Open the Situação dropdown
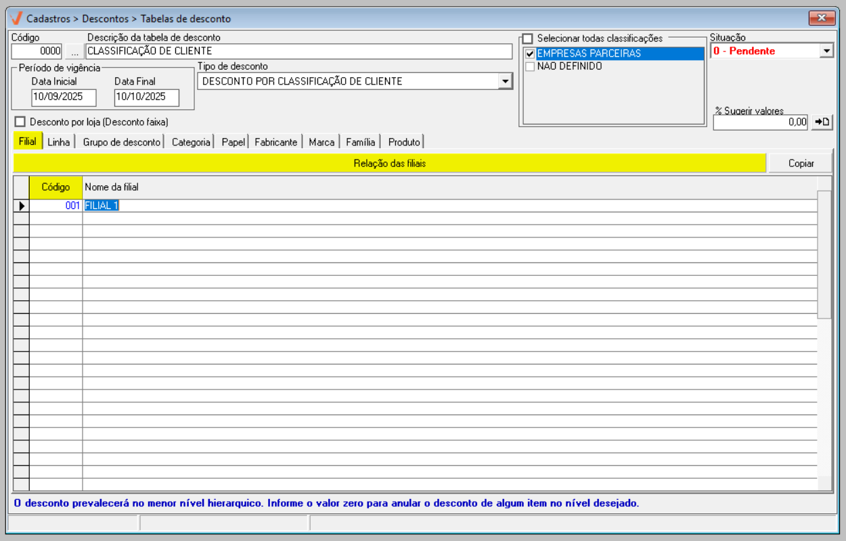846x541 pixels. (826, 51)
